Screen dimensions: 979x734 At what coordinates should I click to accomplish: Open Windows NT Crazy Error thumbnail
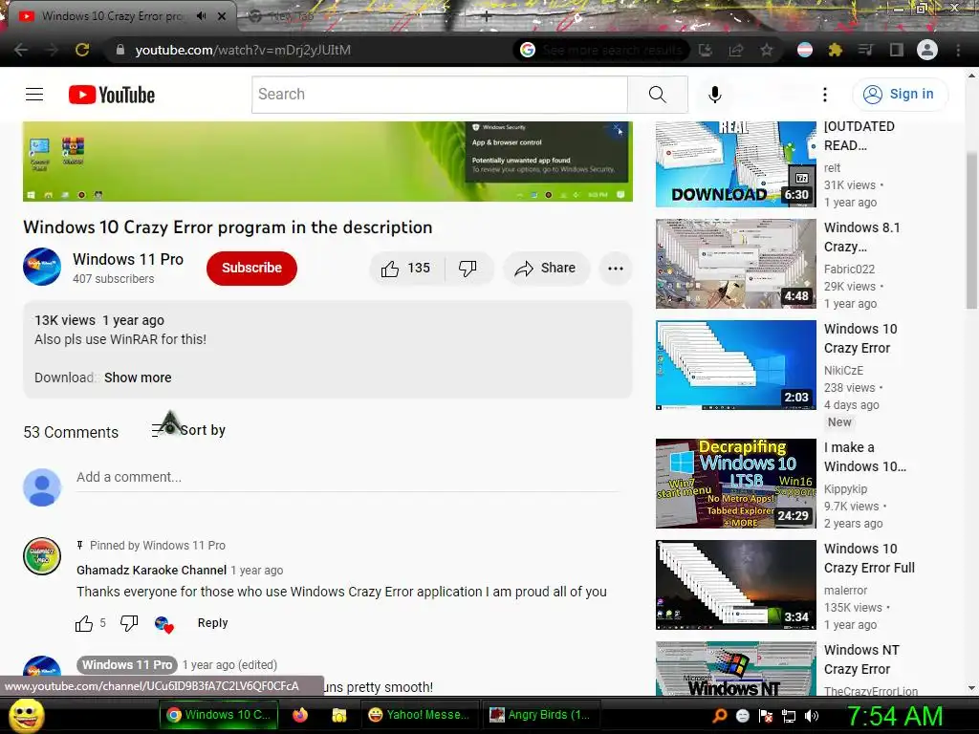(x=735, y=668)
